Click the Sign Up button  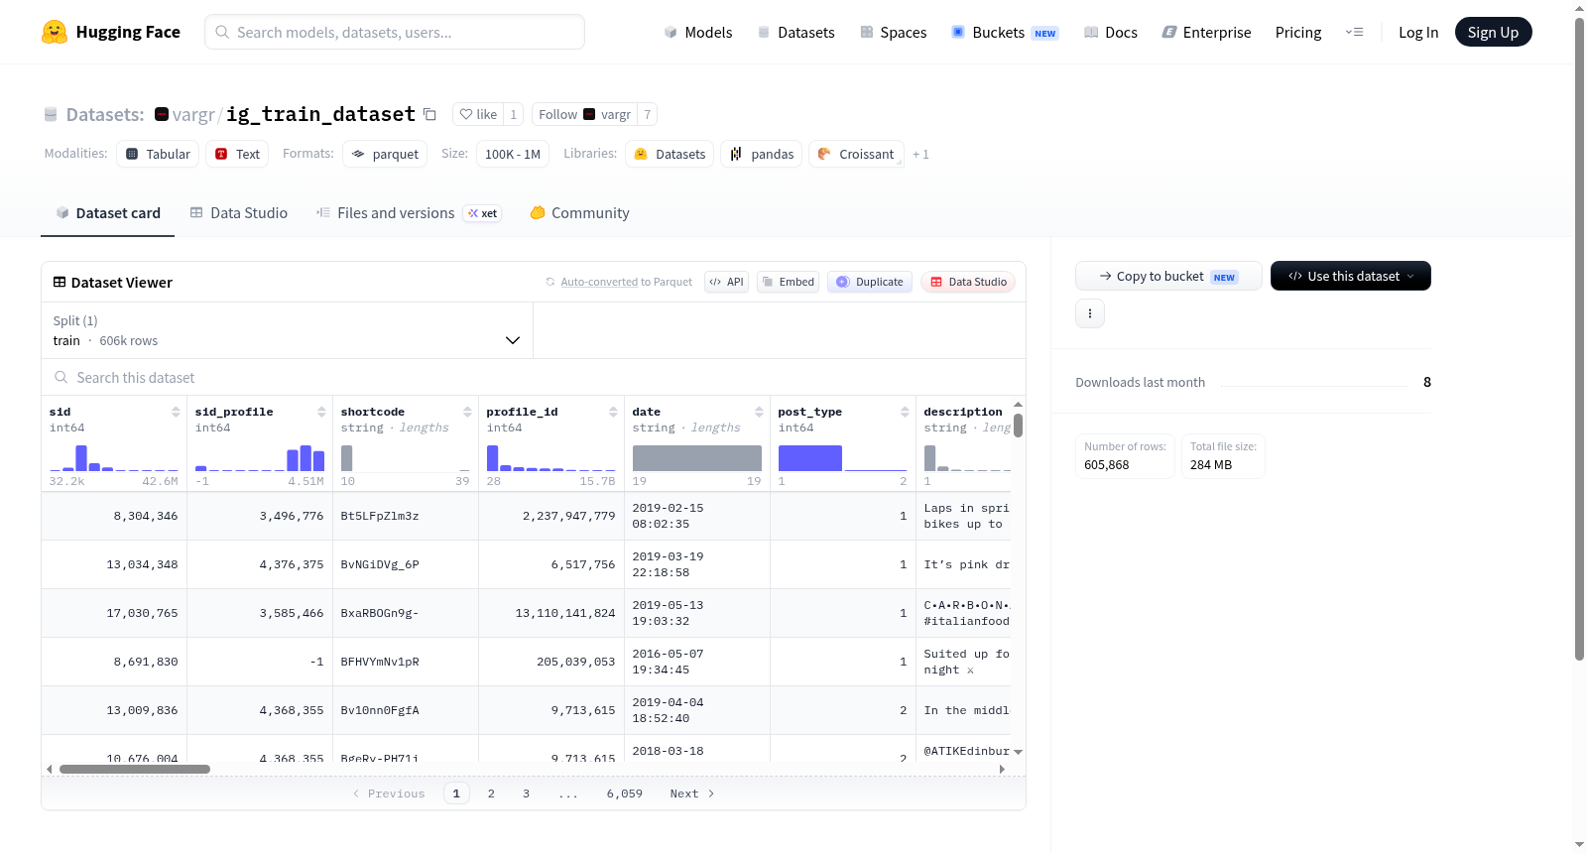1493,32
